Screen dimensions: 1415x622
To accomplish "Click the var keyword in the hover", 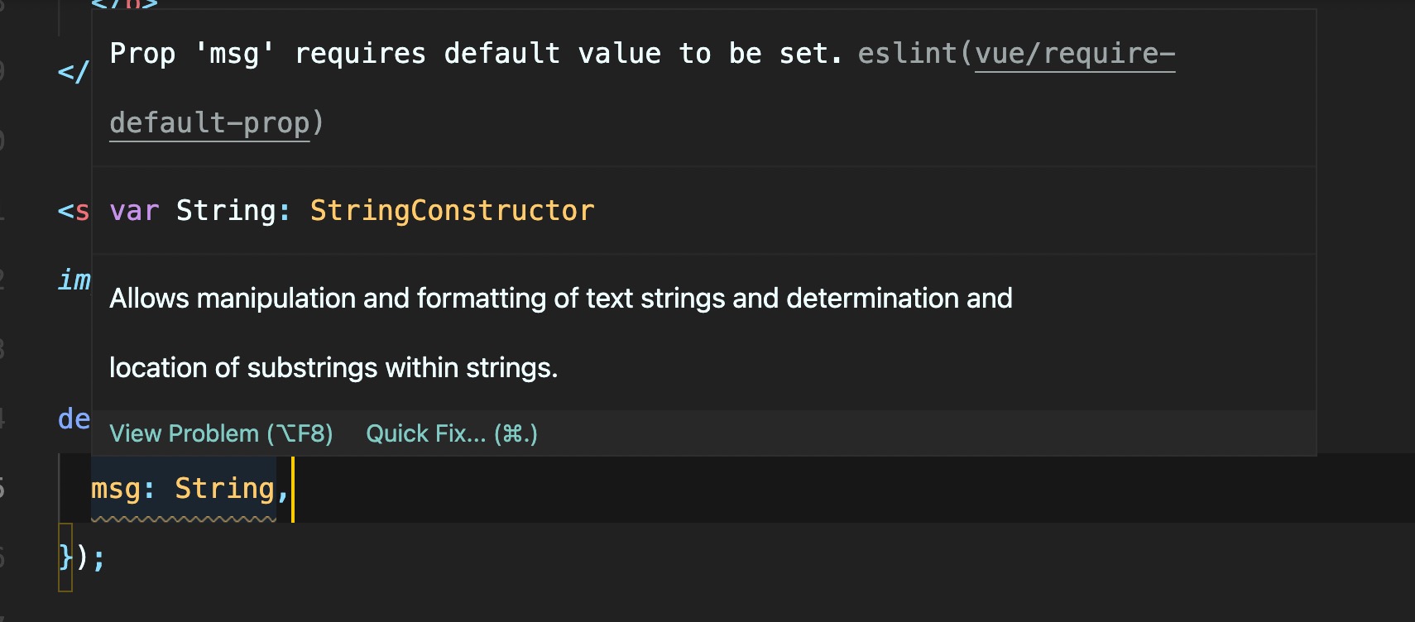I will [133, 211].
